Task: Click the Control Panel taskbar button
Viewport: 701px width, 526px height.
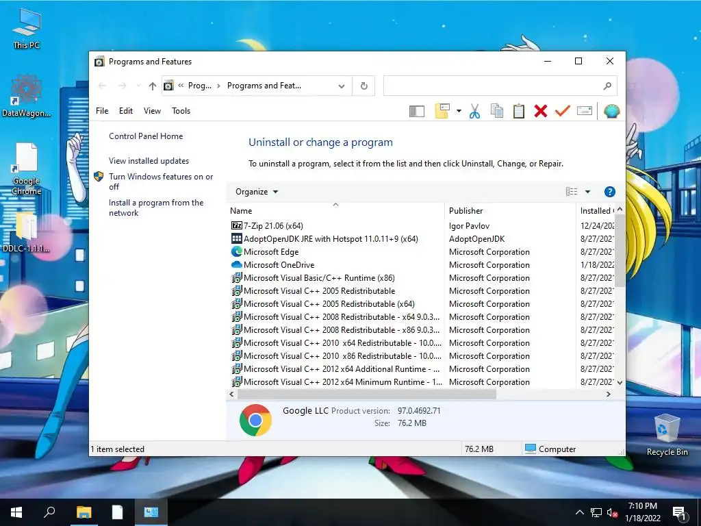Action: 151,512
